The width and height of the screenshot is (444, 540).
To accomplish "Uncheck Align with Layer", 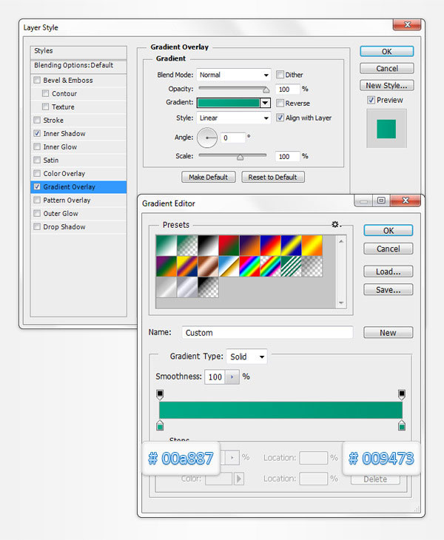I will click(280, 118).
